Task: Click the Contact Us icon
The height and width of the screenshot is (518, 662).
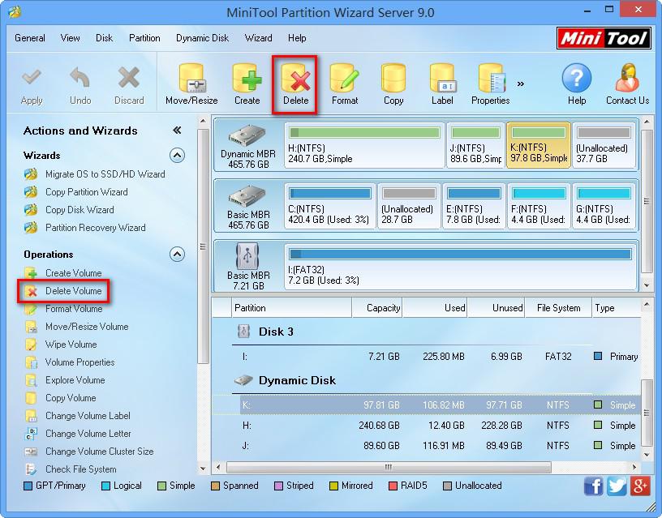Action: pos(628,86)
